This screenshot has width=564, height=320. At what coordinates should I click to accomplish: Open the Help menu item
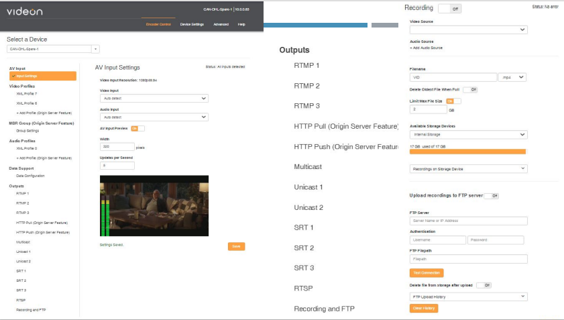[241, 24]
